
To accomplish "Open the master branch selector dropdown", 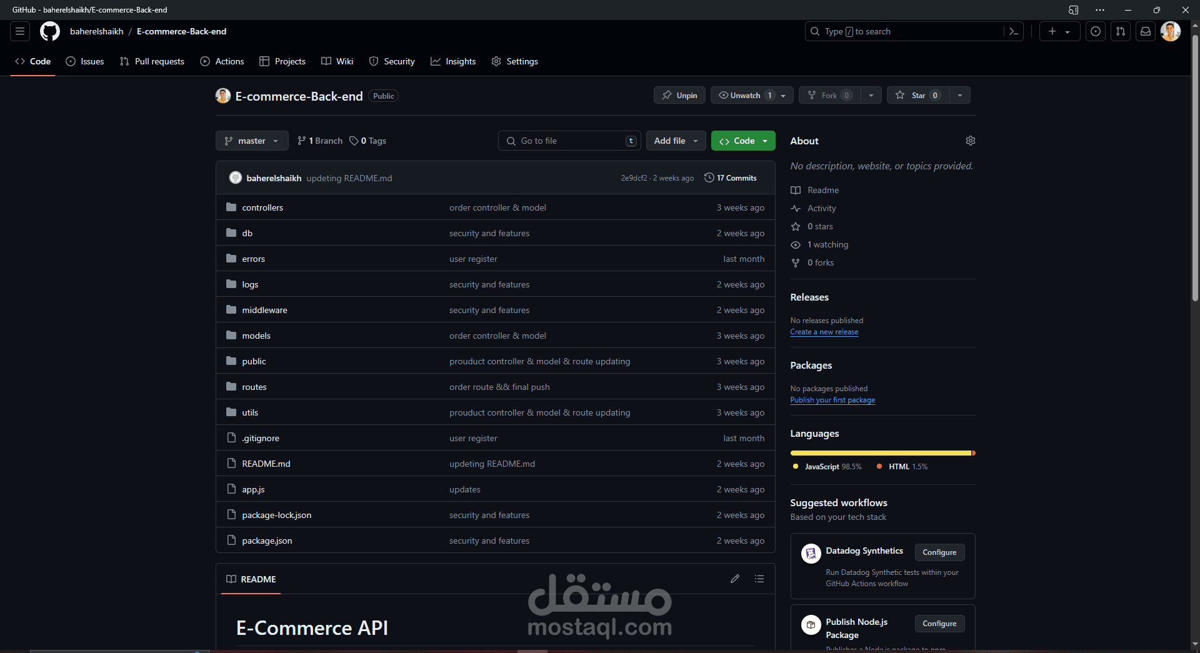I will click(252, 141).
